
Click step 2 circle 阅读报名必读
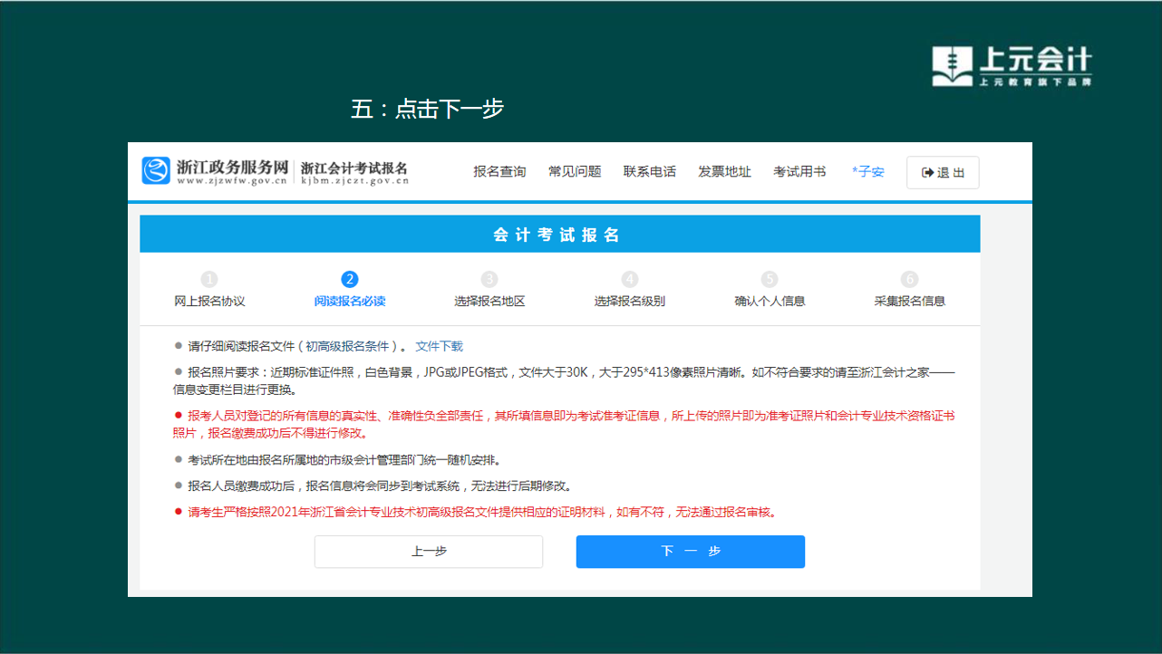point(350,279)
